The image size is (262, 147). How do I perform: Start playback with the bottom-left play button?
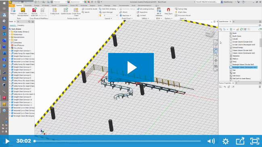tap(7, 141)
